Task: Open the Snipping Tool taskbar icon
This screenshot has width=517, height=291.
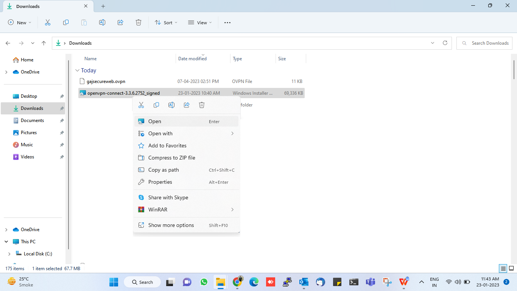Action: pyautogui.click(x=387, y=282)
